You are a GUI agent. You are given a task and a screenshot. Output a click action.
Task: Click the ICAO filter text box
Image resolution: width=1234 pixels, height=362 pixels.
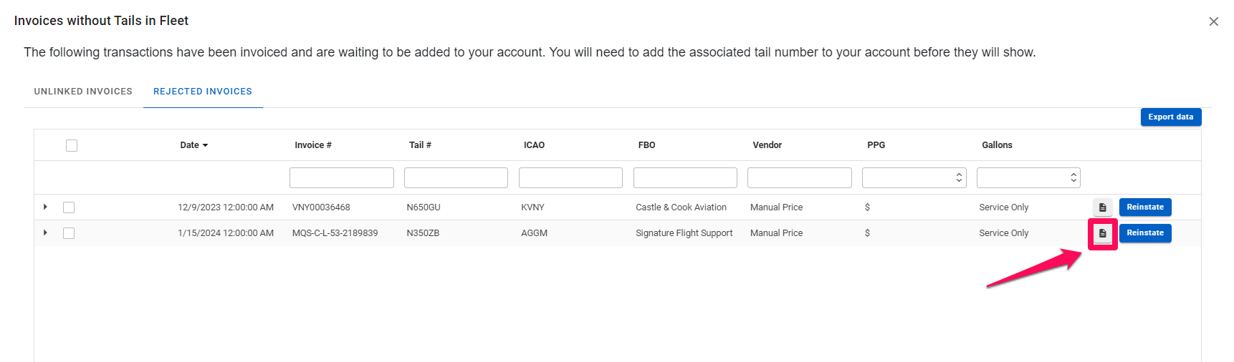pyautogui.click(x=570, y=177)
